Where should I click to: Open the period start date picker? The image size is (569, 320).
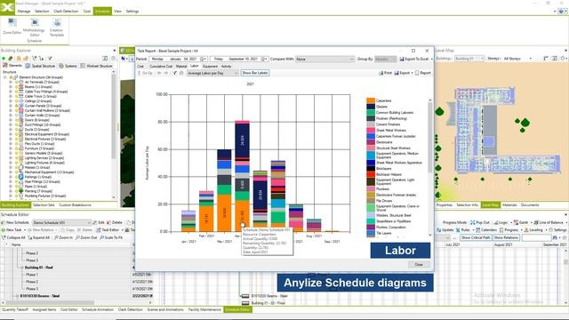[x=204, y=59]
